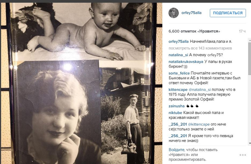
Task: Open natalina_si commenter profile
Action: [178, 55]
